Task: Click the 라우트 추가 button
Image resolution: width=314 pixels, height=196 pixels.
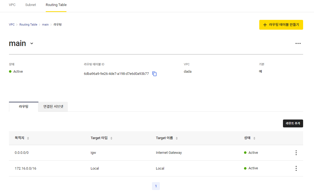Action: tap(293, 123)
